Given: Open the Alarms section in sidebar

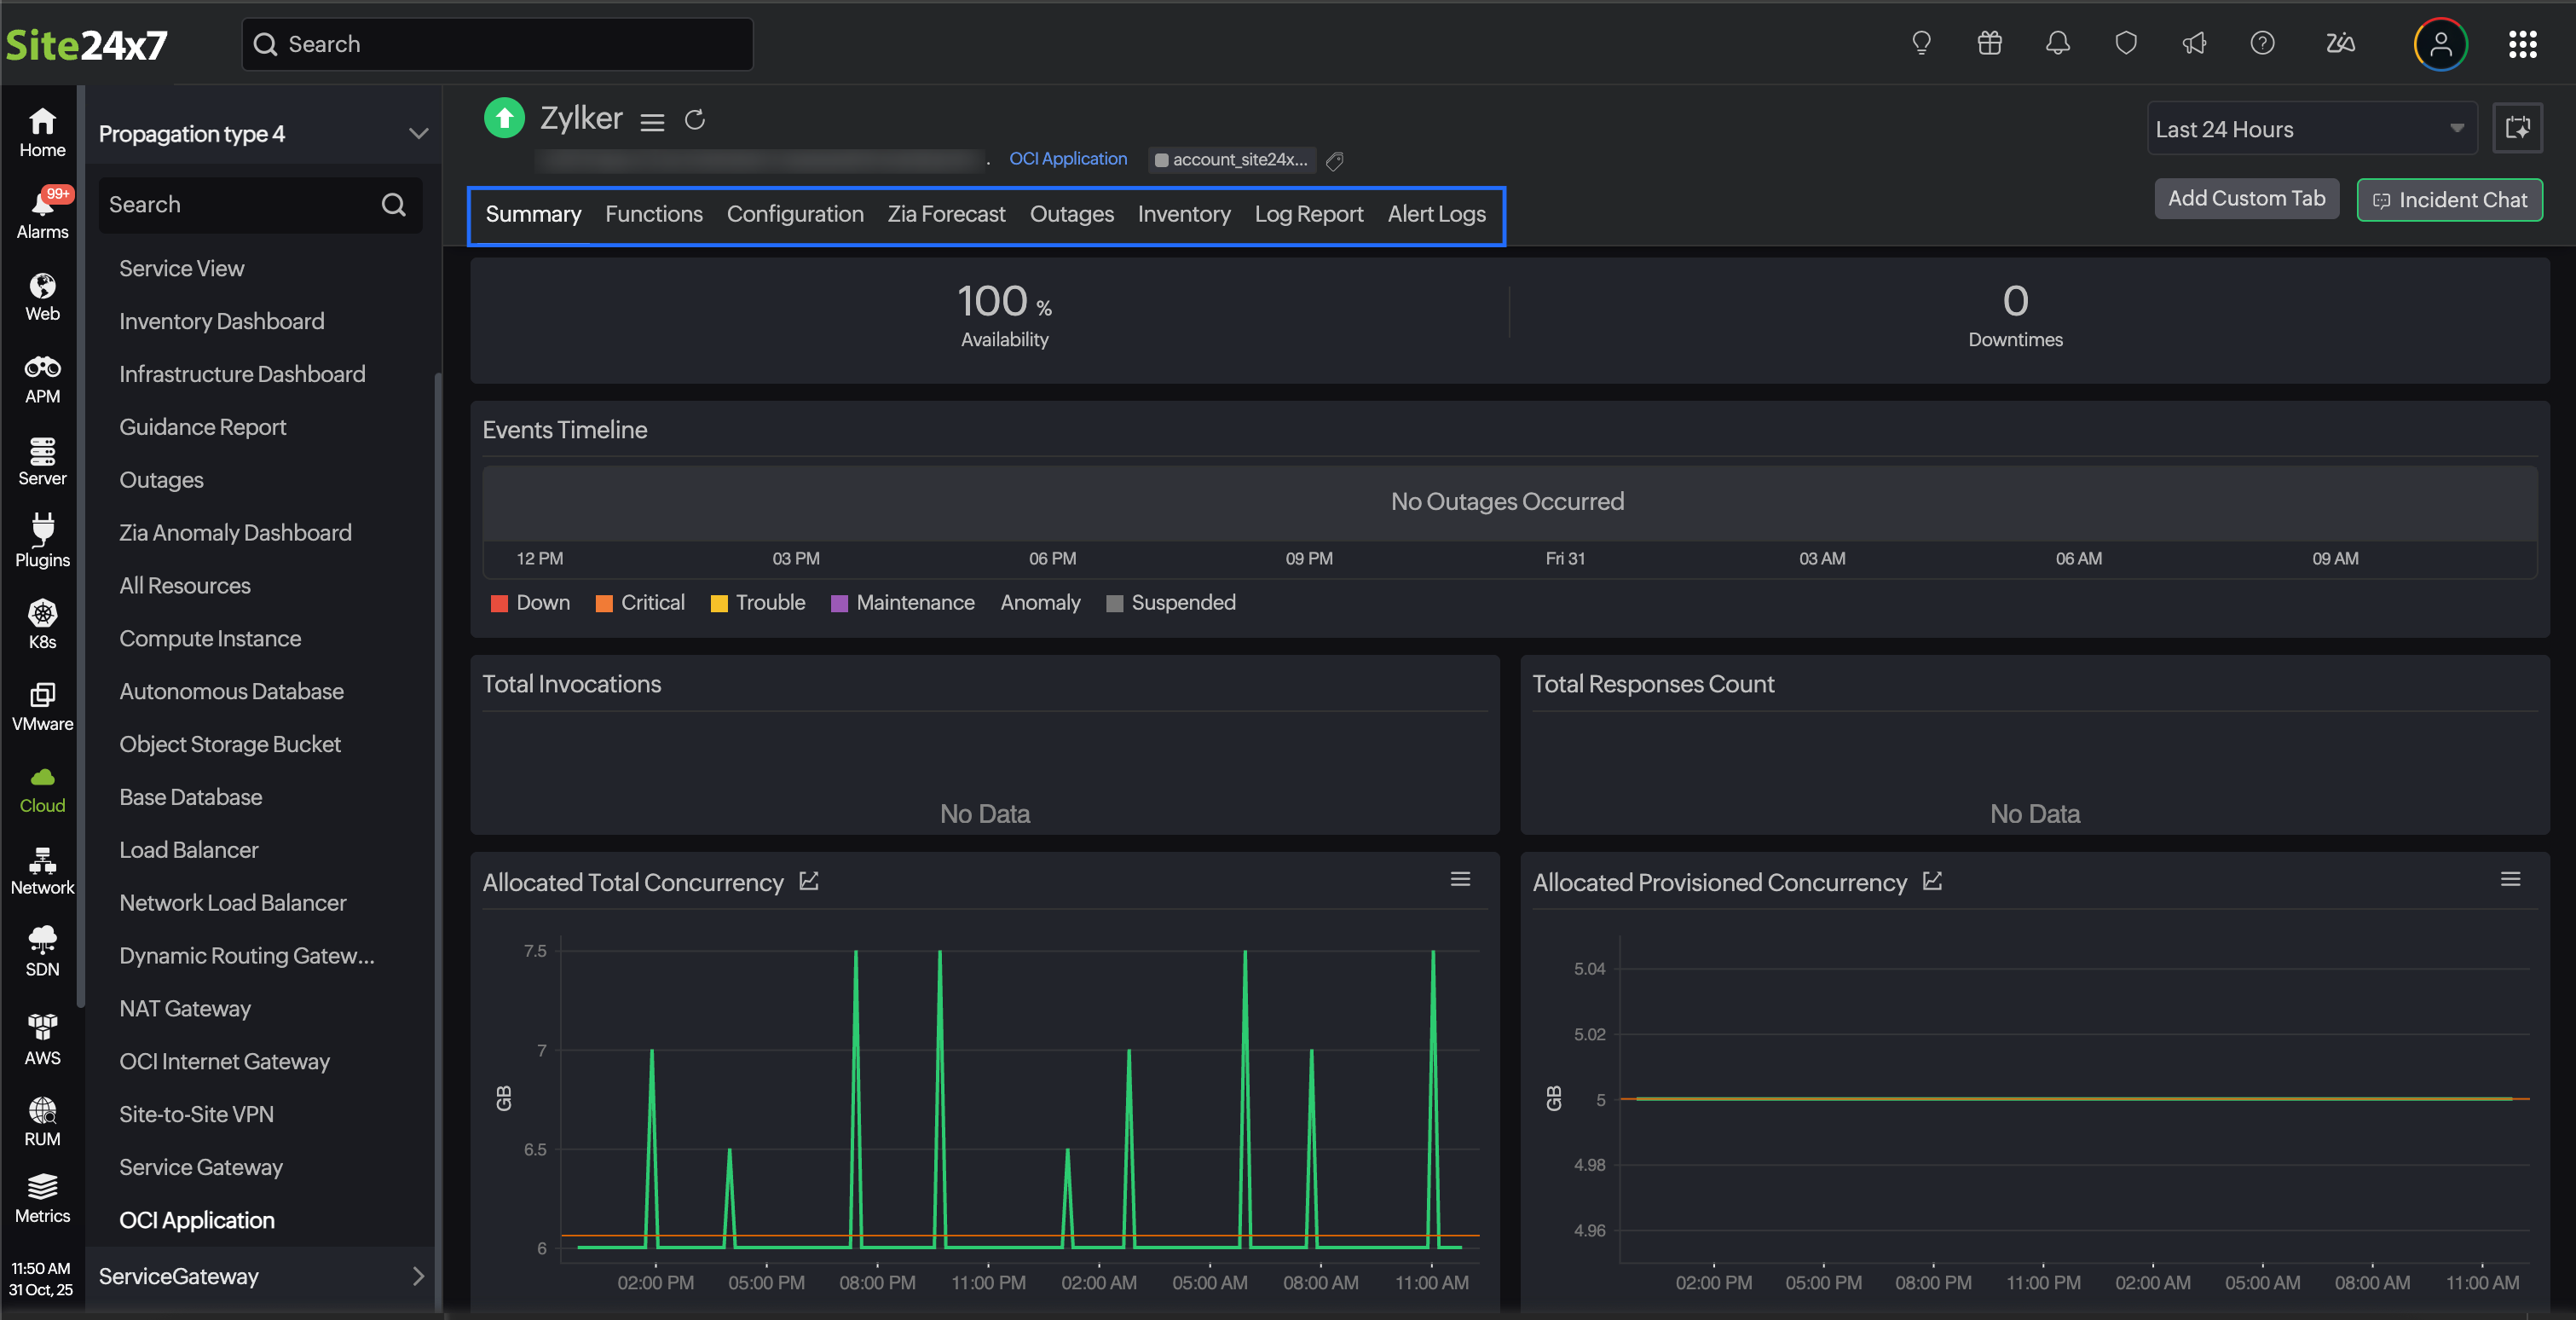Looking at the screenshot, I should [x=42, y=214].
